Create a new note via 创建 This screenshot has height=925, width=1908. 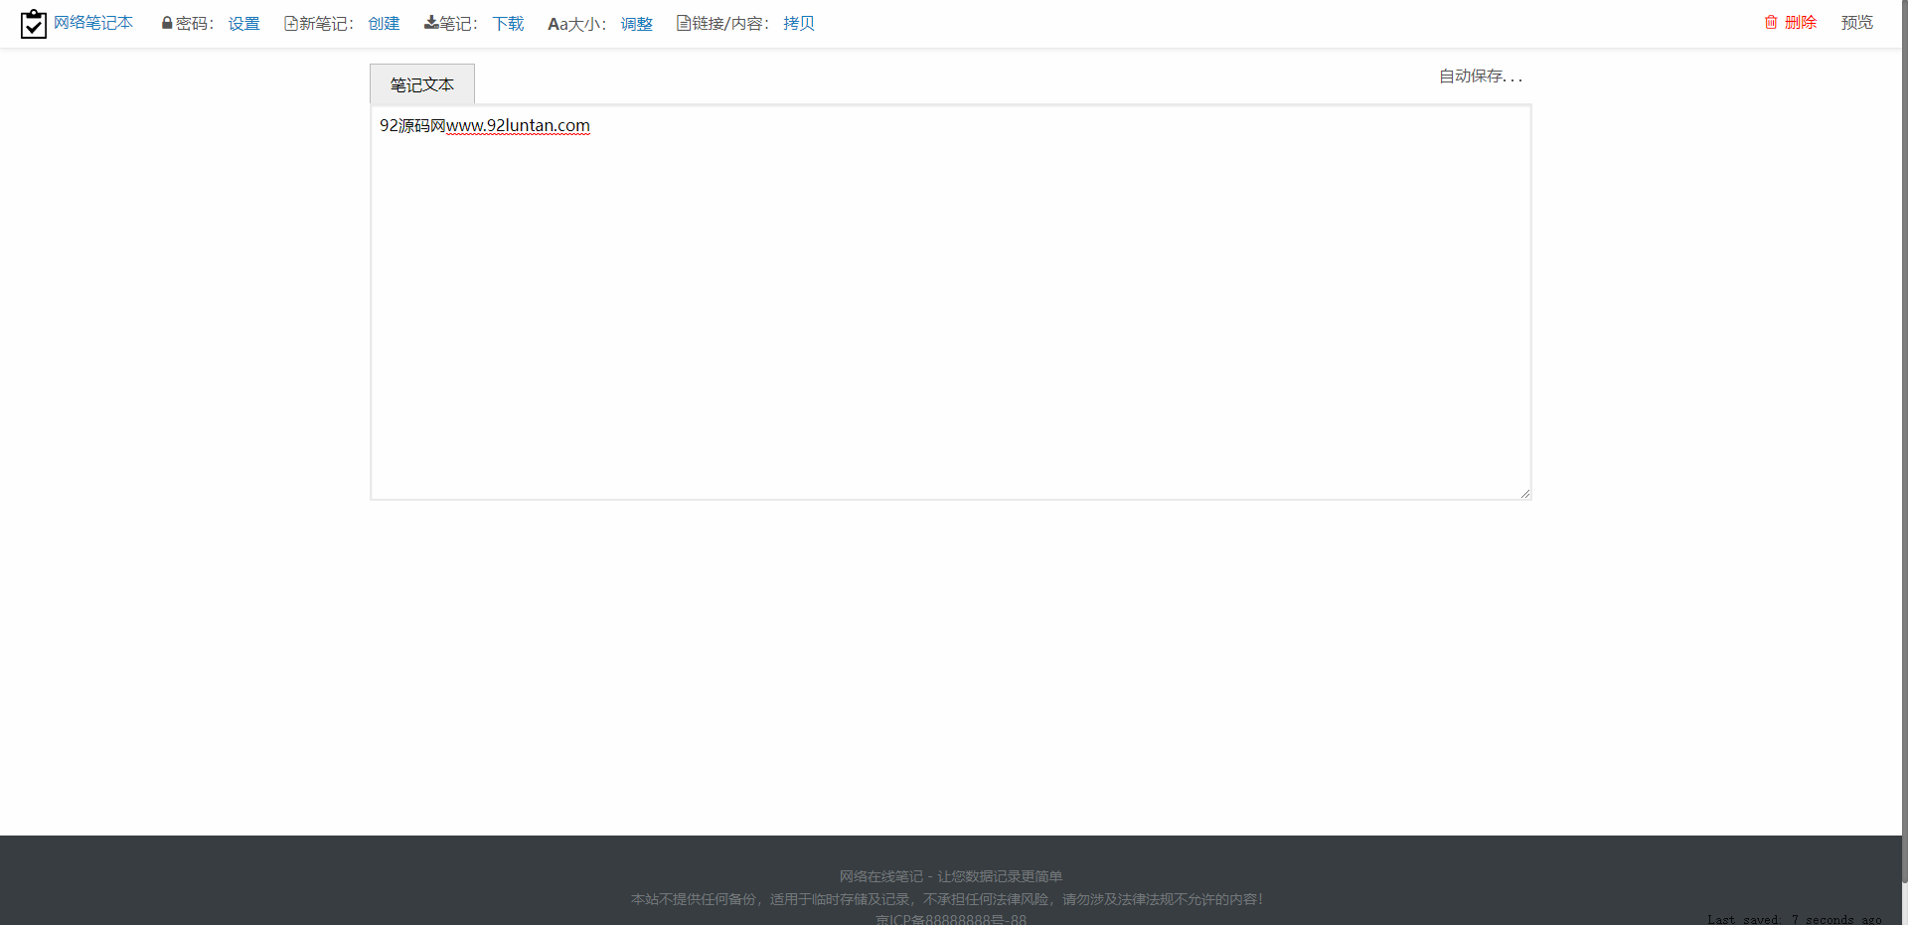pos(384,24)
